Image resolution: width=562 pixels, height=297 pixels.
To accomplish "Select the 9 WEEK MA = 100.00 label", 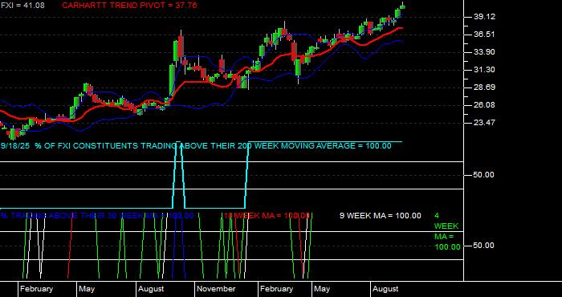I will (x=381, y=216).
